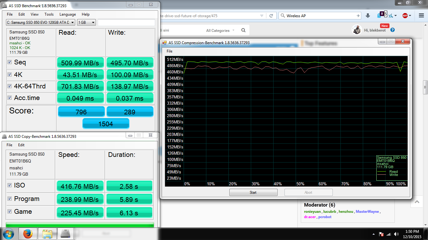Click the Compression-Benchmark title bar icon
The width and height of the screenshot is (428, 240).
[x=164, y=42]
